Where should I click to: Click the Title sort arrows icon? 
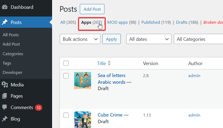(109, 63)
